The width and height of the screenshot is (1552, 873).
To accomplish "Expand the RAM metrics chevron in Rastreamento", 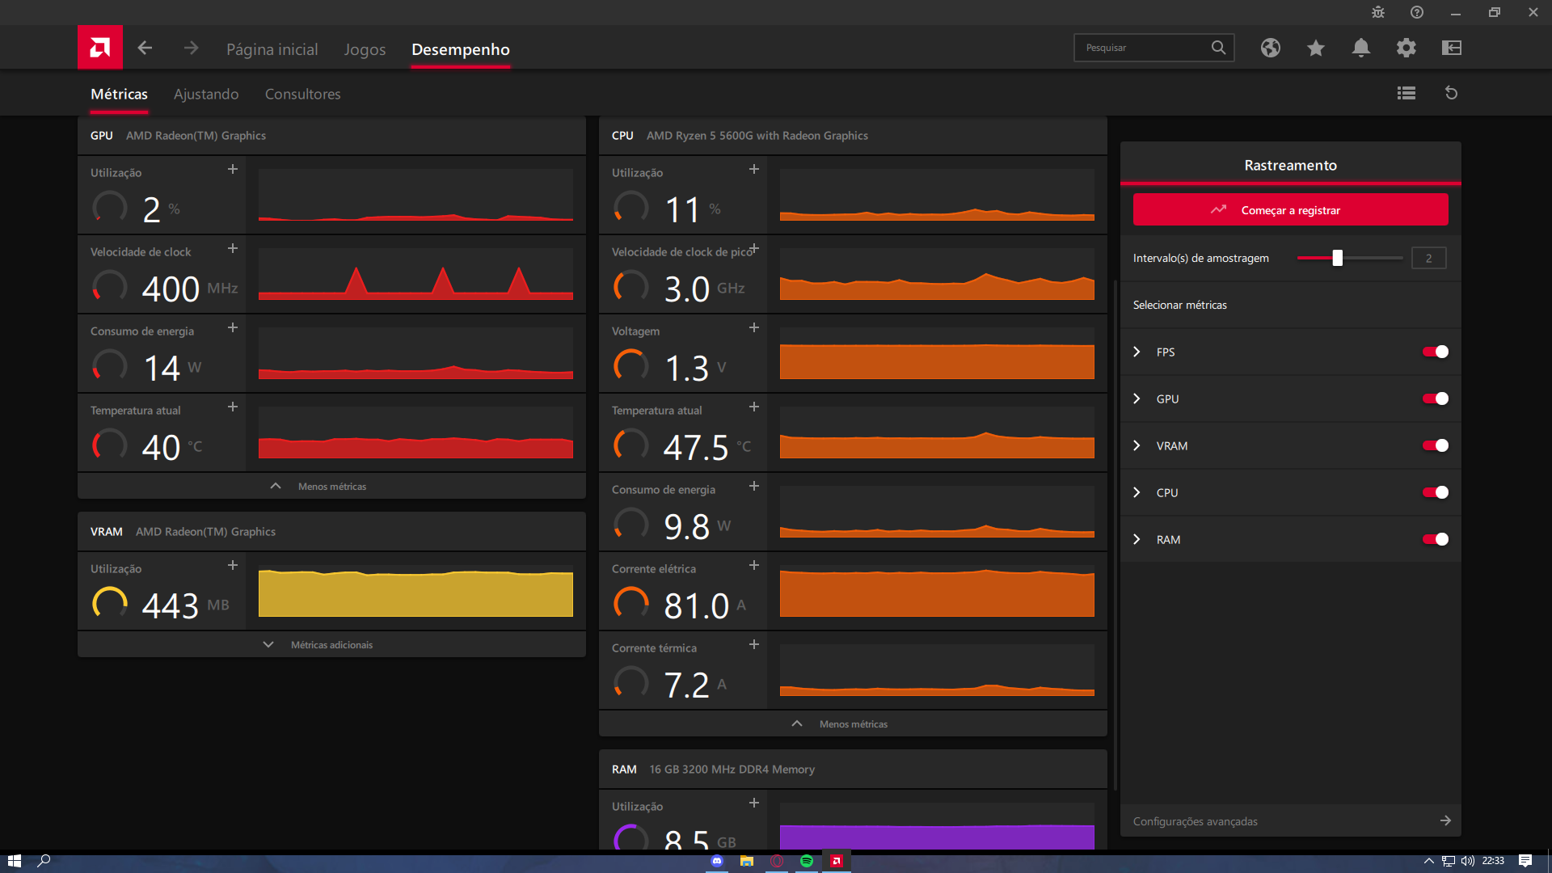I will [x=1137, y=539].
